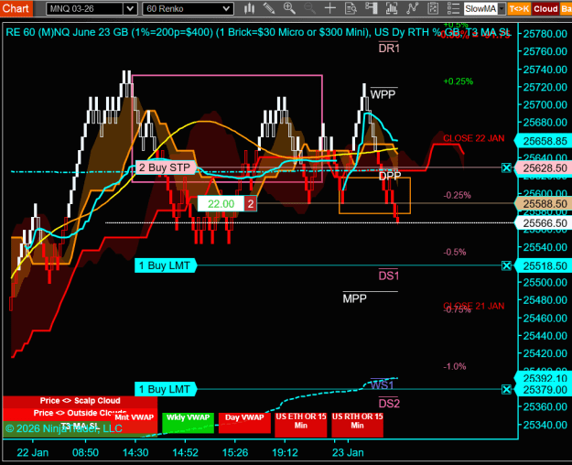572x465 pixels.
Task: Activate the zoom in magnifier
Action: pyautogui.click(x=289, y=8)
